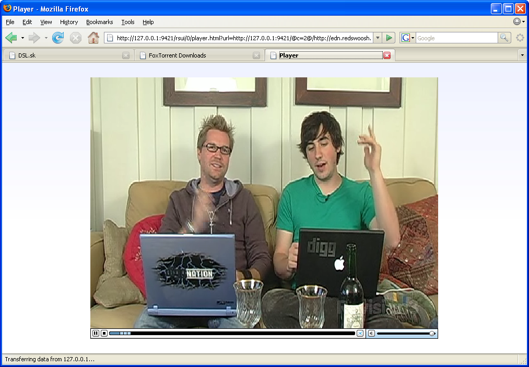
Task: Click the Firefox logo in title bar
Action: tap(7, 8)
